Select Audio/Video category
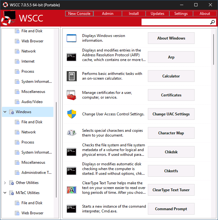 (x=32, y=102)
